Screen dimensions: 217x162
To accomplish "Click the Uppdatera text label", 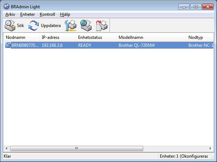I will pos(51,26).
